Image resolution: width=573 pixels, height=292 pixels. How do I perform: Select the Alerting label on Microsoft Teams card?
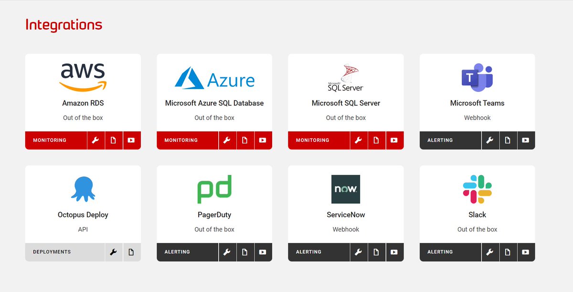440,141
